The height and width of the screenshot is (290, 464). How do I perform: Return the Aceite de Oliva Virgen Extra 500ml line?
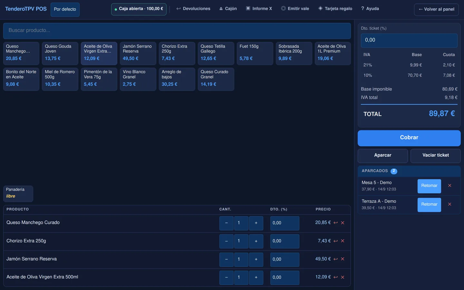[335, 277]
